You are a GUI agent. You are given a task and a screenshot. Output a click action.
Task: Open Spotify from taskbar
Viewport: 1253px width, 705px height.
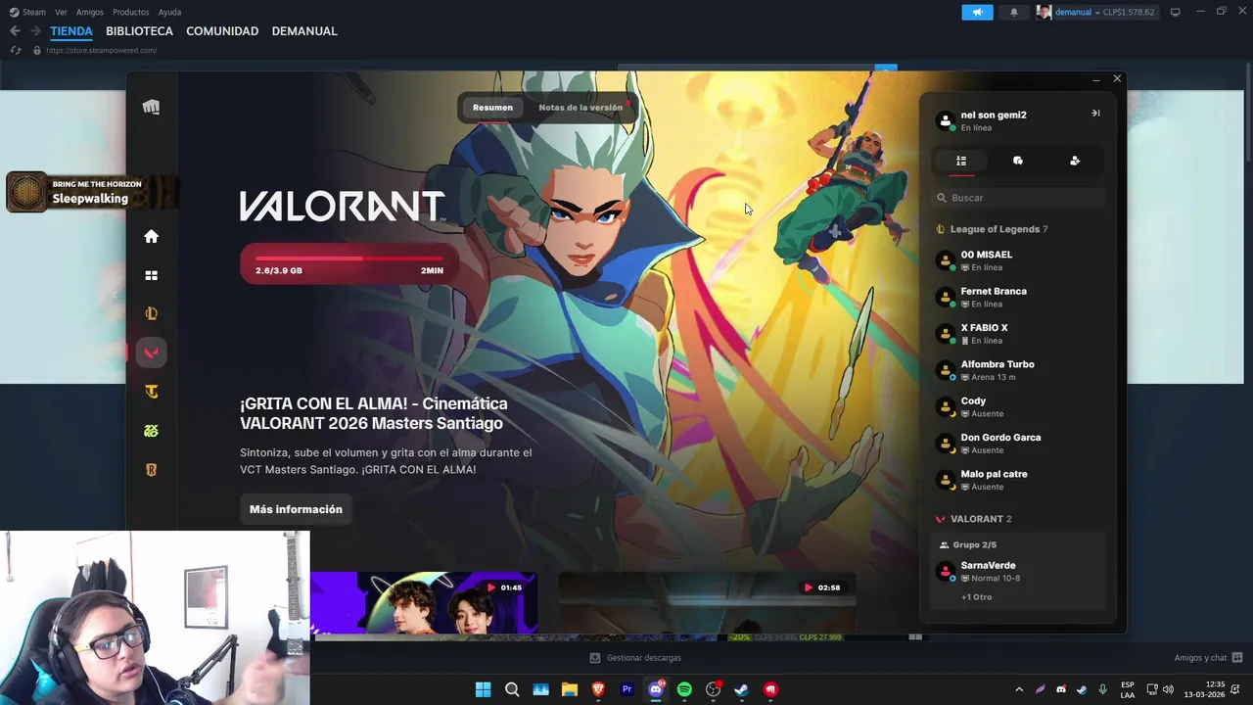684,689
